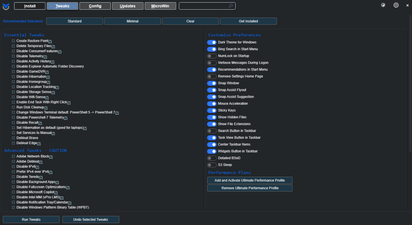
Task: Check Disable Fullscreen Optimizations checkbox
Action: tap(13, 187)
